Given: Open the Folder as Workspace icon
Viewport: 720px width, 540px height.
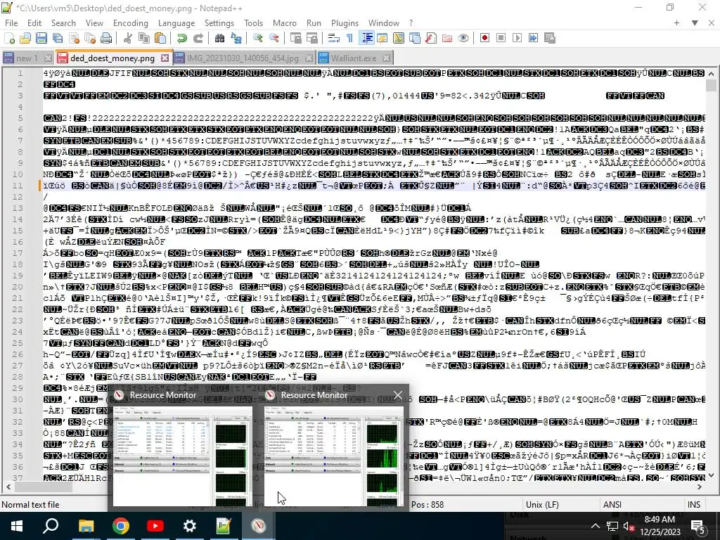Looking at the screenshot, I should coord(446,38).
